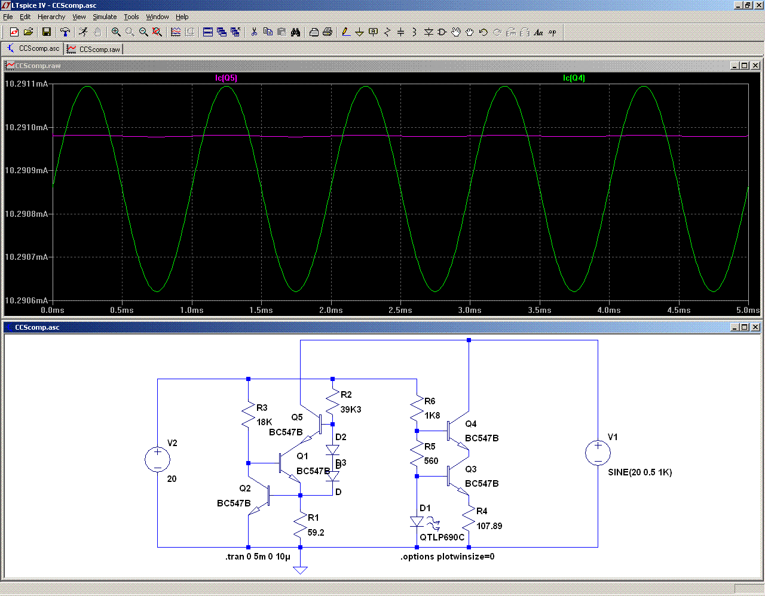The height and width of the screenshot is (596, 765).
Task: Select the Cut scissors tool
Action: pyautogui.click(x=254, y=32)
